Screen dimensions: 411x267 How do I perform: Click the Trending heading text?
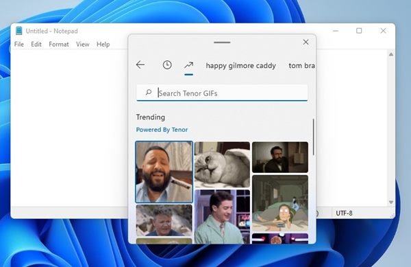tap(151, 117)
